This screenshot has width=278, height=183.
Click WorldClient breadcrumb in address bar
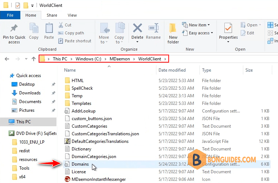(x=149, y=59)
